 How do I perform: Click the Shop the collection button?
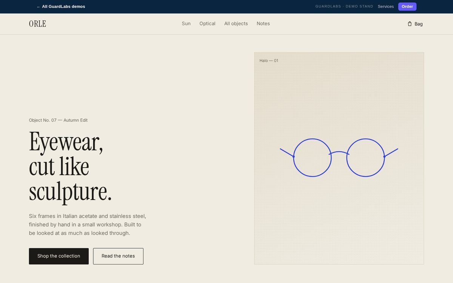pyautogui.click(x=59, y=256)
